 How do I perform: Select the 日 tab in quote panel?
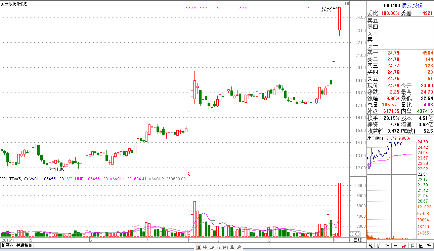[x=396, y=246]
